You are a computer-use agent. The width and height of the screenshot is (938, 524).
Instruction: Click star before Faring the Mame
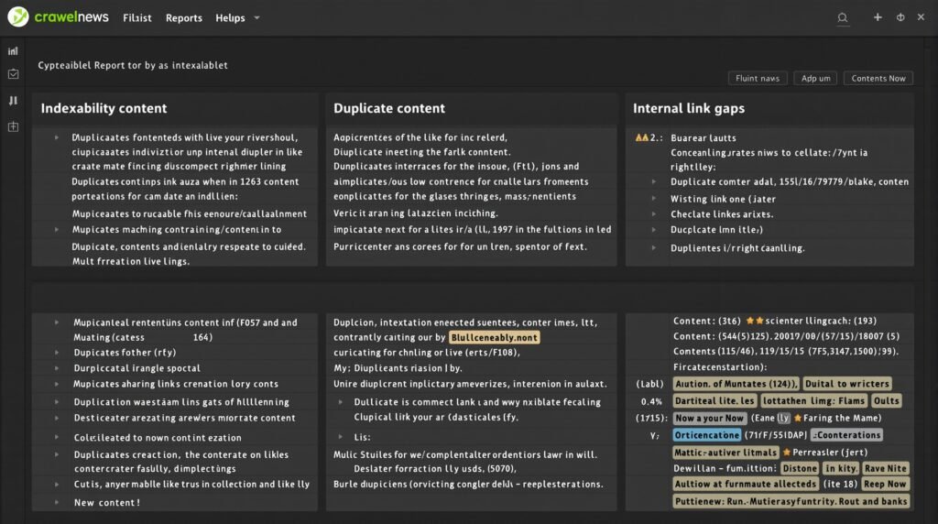(798, 418)
